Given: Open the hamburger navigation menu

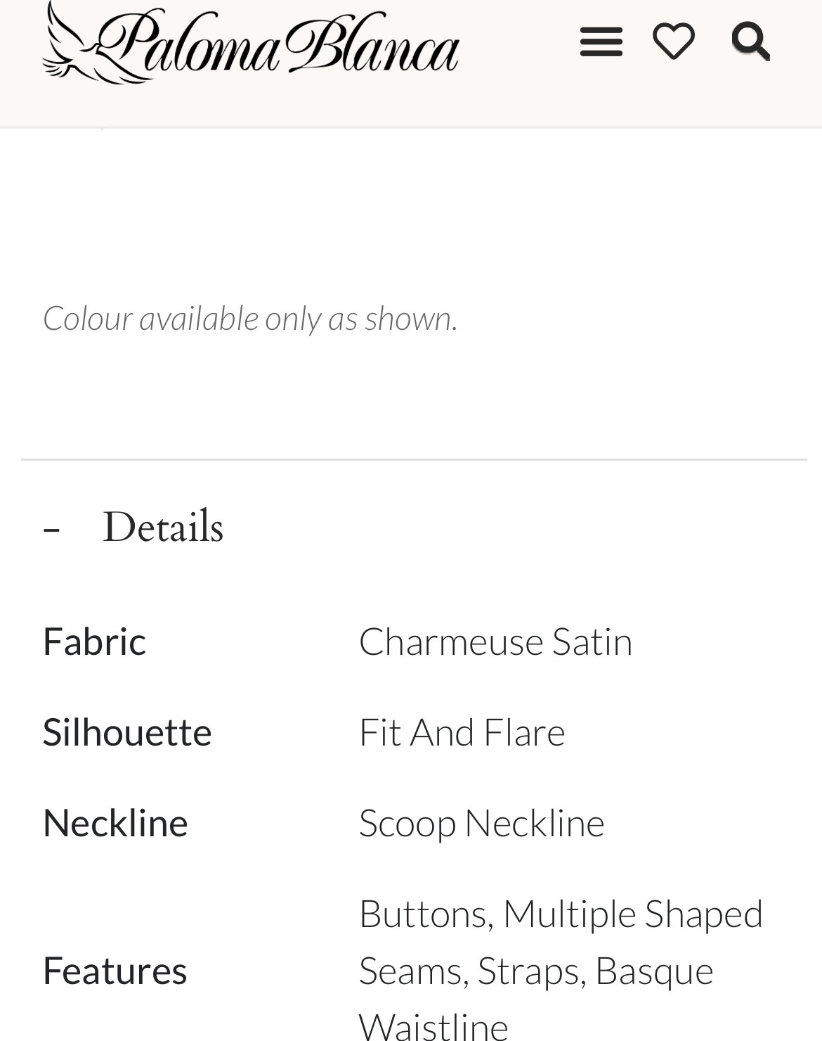Looking at the screenshot, I should click(601, 41).
